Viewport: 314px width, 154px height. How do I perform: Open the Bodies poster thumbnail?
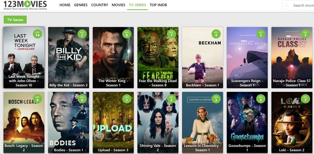point(68,122)
